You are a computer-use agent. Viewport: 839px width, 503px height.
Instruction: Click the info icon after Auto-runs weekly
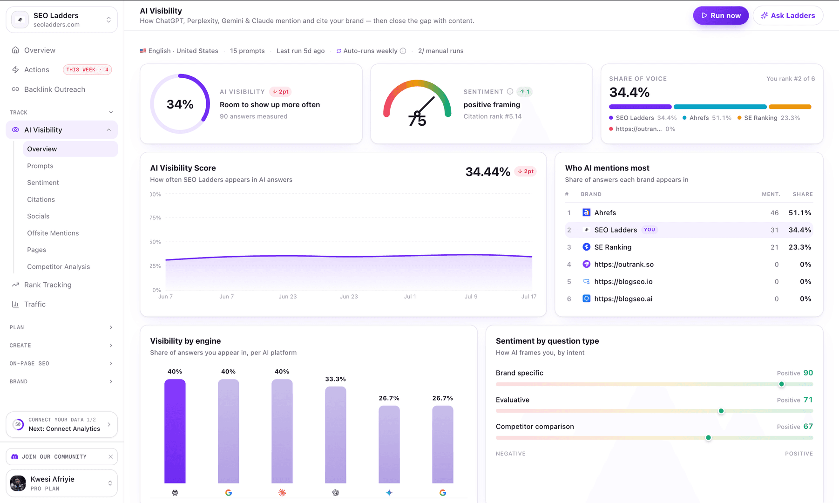(403, 51)
